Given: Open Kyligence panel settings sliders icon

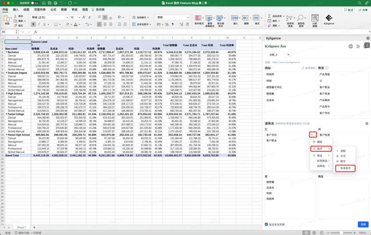Looking at the screenshot, I should 358,46.
